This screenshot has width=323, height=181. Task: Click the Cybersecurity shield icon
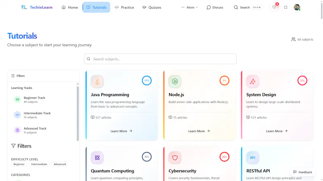[x=175, y=158]
